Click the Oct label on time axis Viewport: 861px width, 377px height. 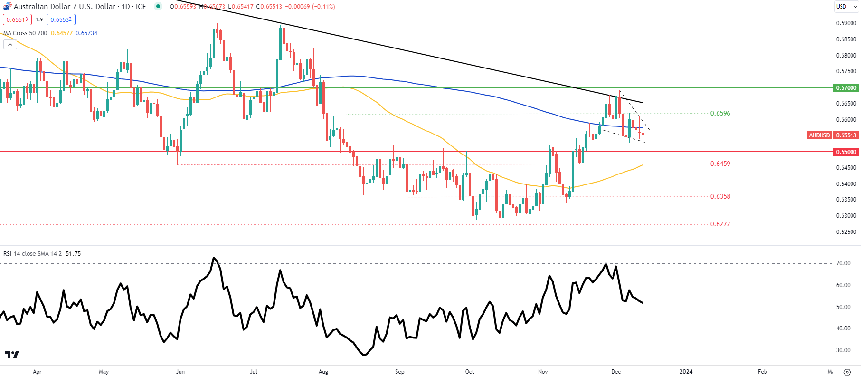[470, 372]
